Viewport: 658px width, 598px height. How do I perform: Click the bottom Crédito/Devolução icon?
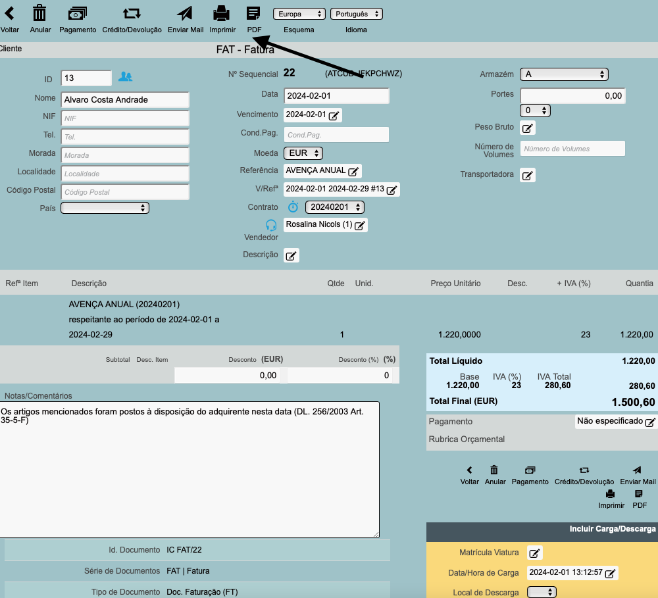click(584, 470)
